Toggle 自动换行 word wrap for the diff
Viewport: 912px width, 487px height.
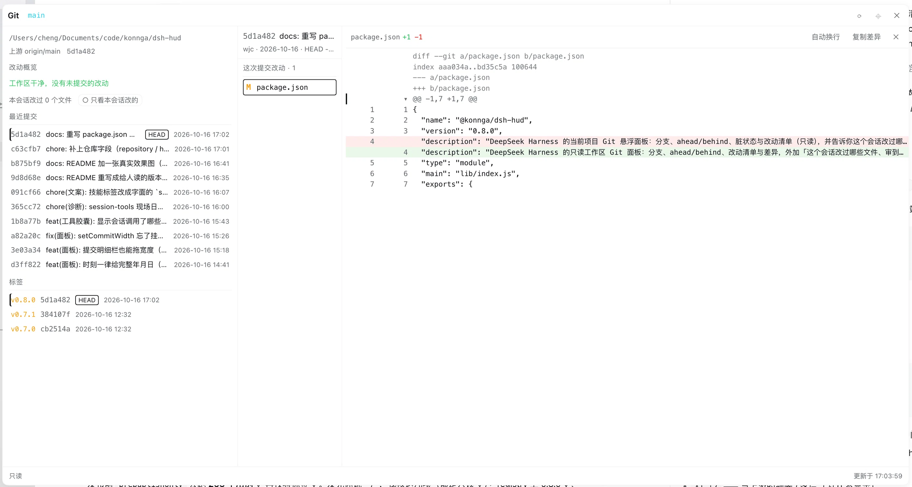click(x=826, y=37)
